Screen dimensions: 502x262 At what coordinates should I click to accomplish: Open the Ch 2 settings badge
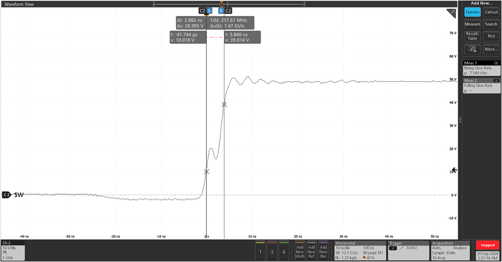click(x=13, y=250)
